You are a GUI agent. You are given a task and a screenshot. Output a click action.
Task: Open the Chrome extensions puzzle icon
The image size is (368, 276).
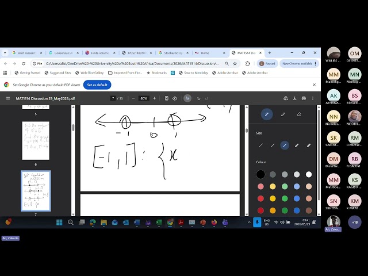coord(247,64)
